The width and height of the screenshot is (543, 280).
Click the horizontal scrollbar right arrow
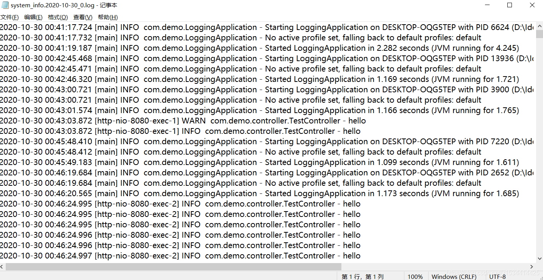point(532,267)
